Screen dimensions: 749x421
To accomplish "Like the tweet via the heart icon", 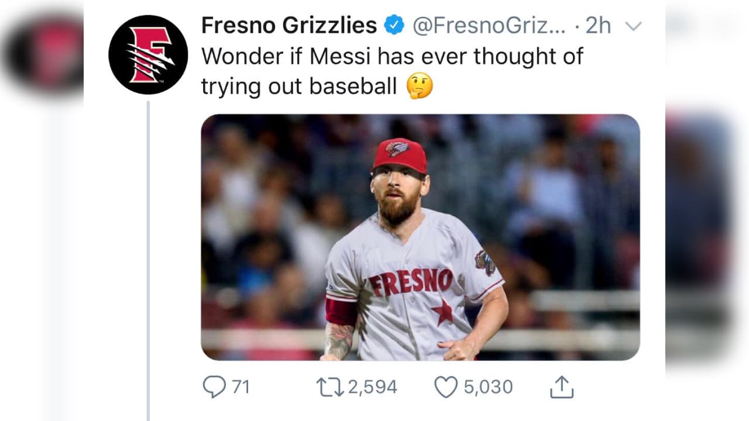I will click(446, 386).
